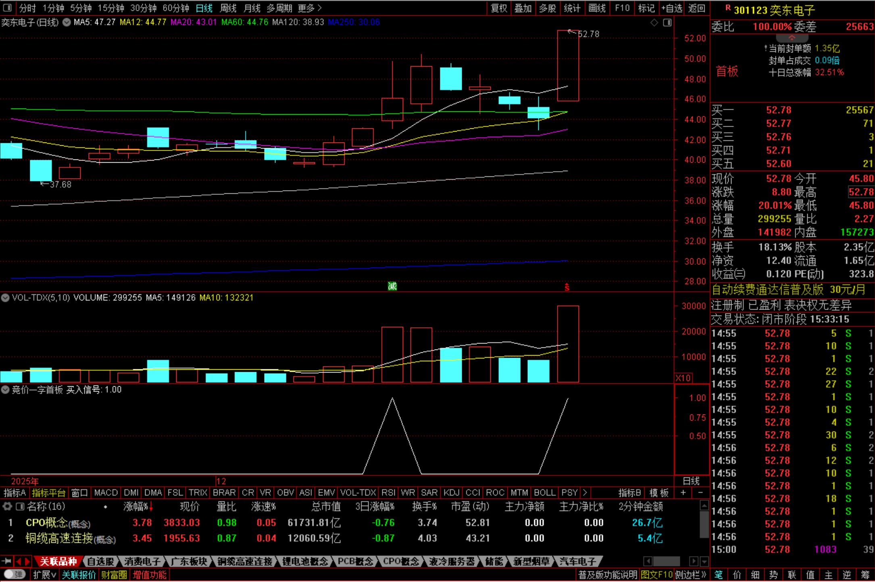Select the CPO概念 row in the list
The image size is (875, 582).
click(46, 523)
